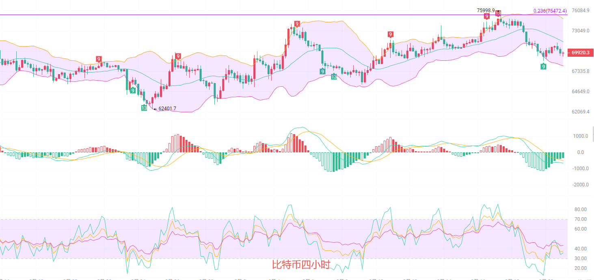Click the 62401.7 lowest price label
The height and width of the screenshot is (280, 594).
click(x=167, y=109)
